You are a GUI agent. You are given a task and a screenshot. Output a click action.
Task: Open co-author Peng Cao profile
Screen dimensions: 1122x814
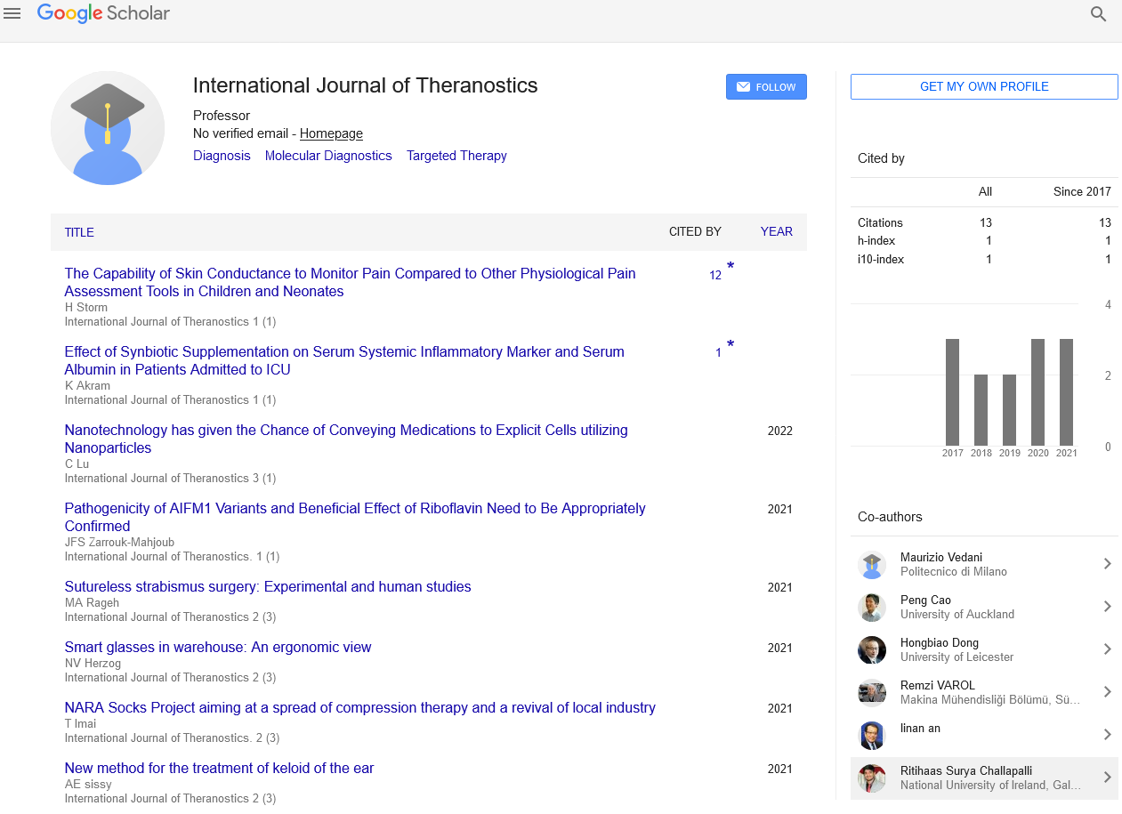925,600
